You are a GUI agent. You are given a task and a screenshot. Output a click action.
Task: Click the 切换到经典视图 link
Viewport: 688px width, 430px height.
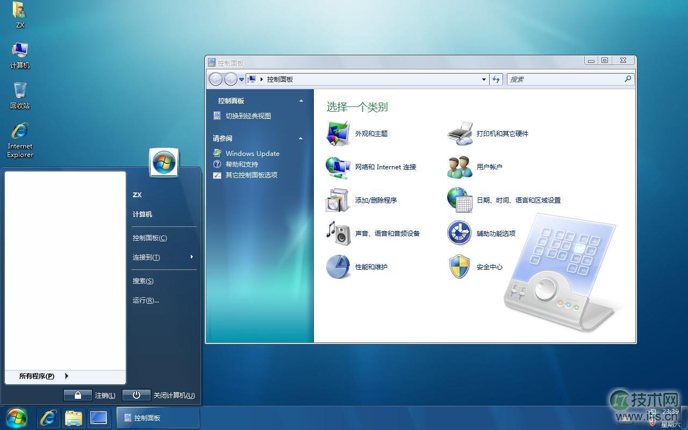tap(248, 115)
